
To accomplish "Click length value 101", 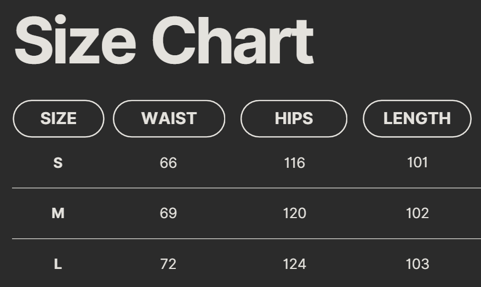I will 417,162.
